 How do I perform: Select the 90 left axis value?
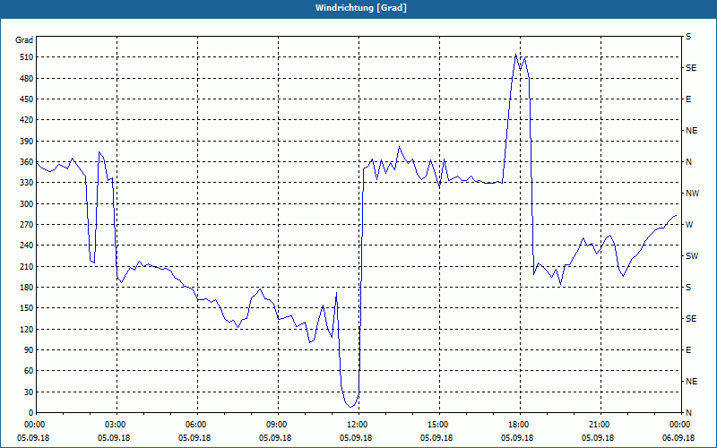coord(29,350)
